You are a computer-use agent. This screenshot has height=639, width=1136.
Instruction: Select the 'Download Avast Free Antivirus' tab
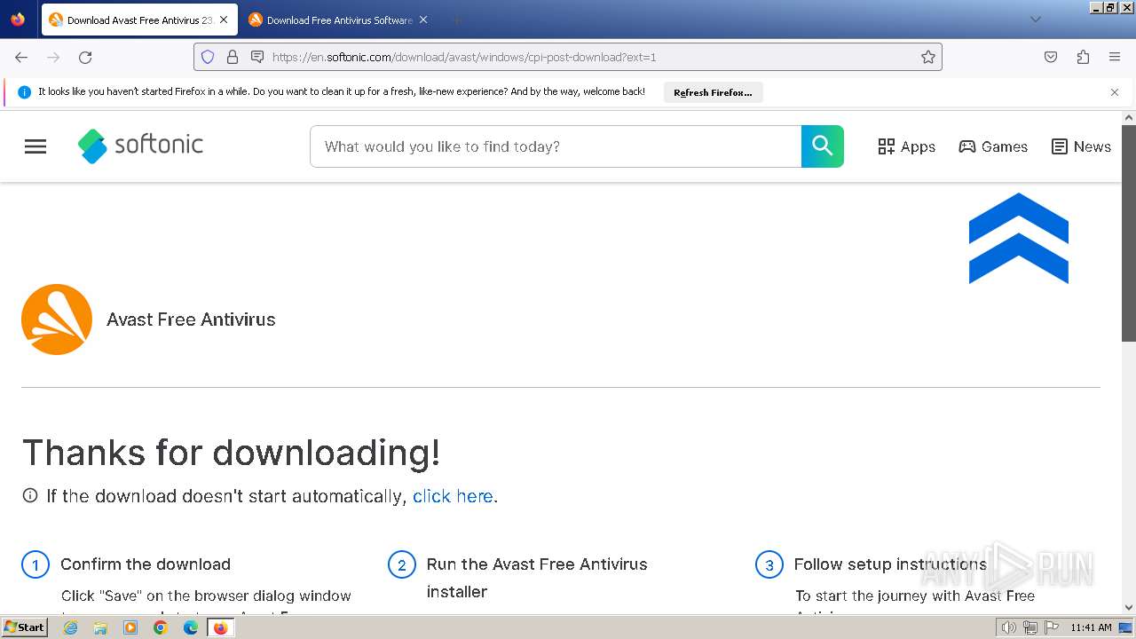tap(139, 20)
